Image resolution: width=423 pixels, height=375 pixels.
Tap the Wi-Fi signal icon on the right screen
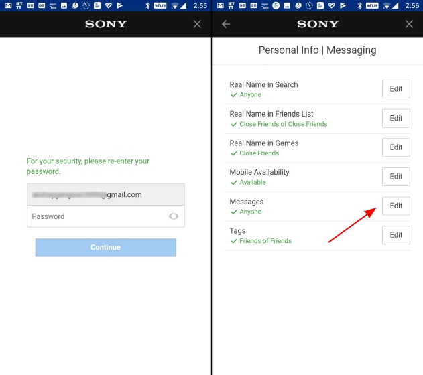387,5
